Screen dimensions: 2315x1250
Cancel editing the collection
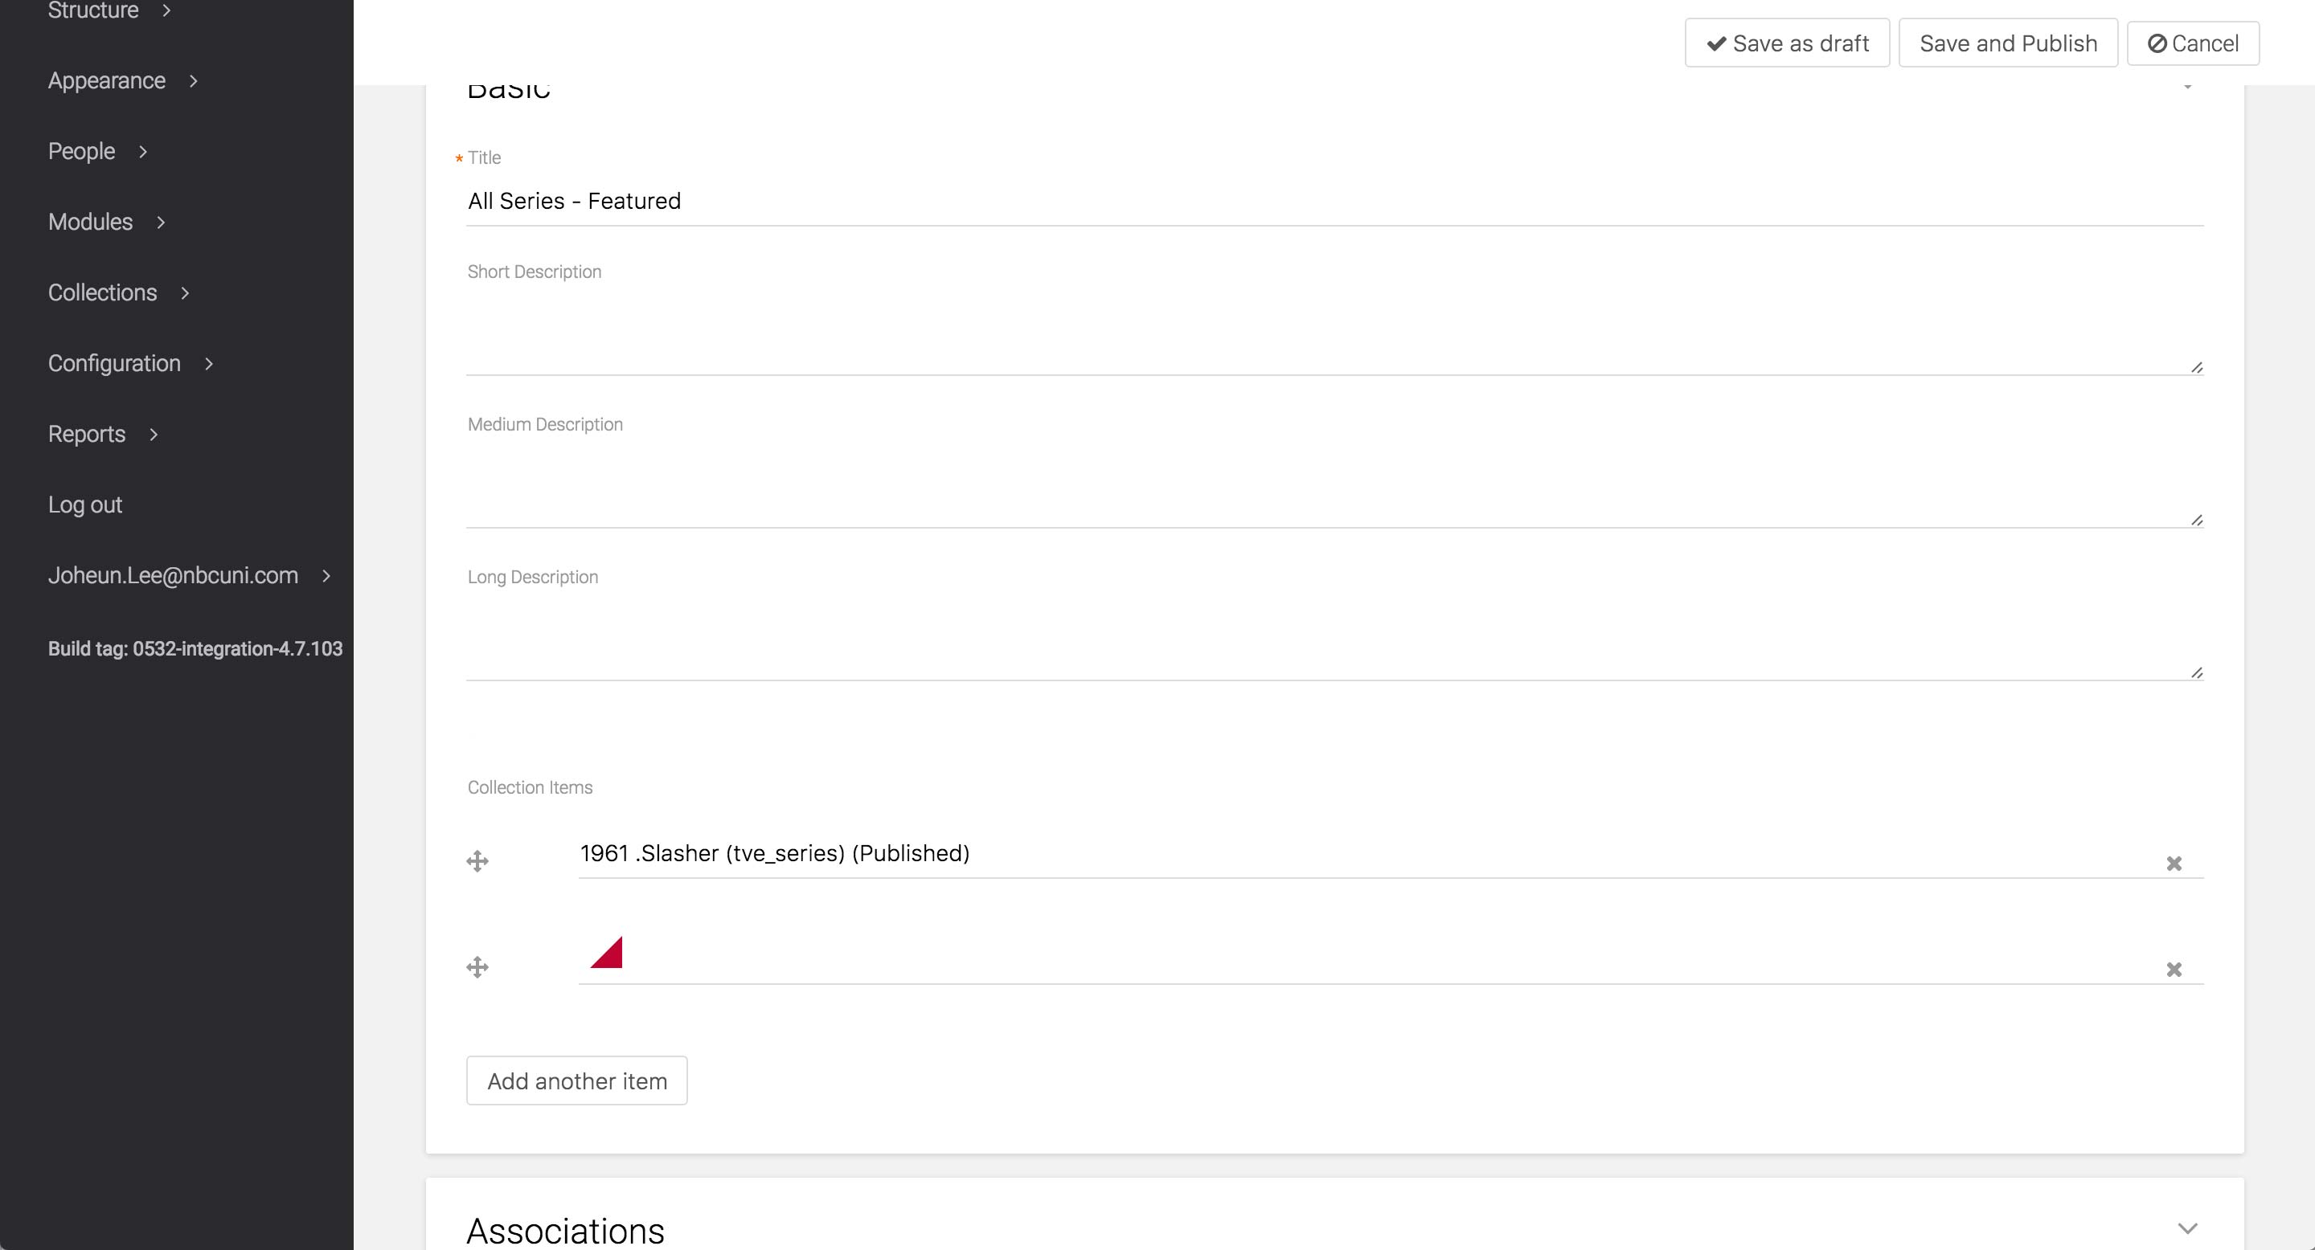[x=2193, y=43]
